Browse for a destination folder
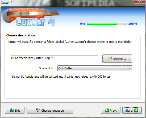Image resolution: width=146 pixels, height=118 pixels. click(117, 59)
